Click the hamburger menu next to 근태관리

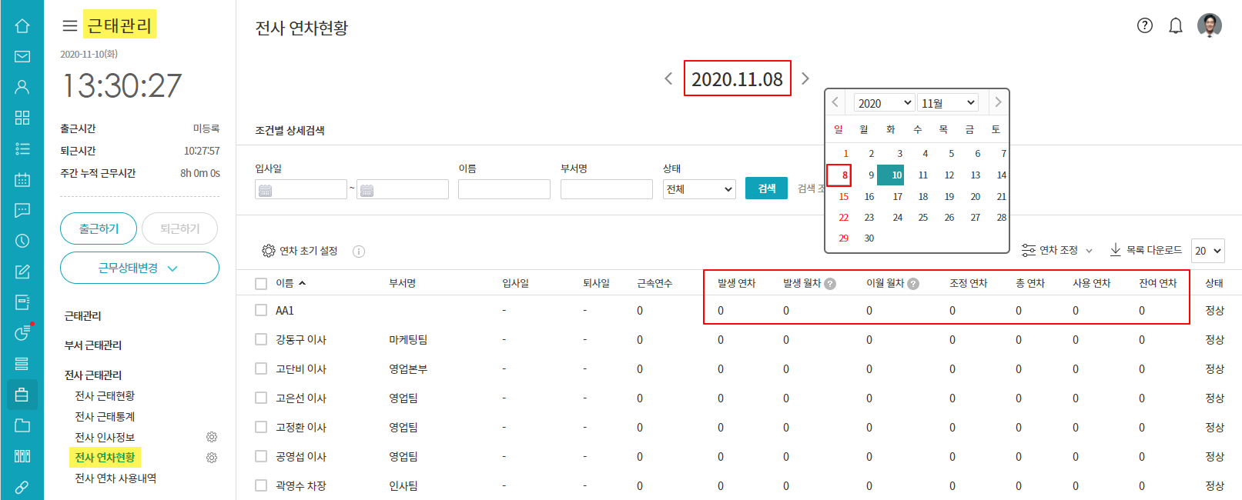pos(69,26)
